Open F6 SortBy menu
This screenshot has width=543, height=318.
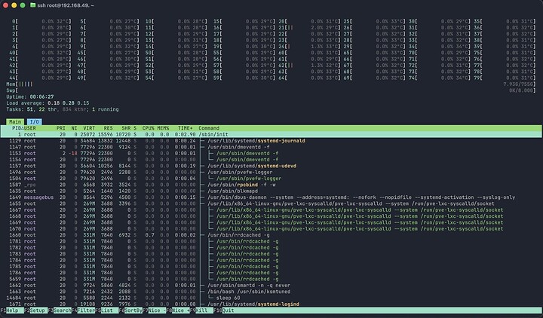(130, 310)
